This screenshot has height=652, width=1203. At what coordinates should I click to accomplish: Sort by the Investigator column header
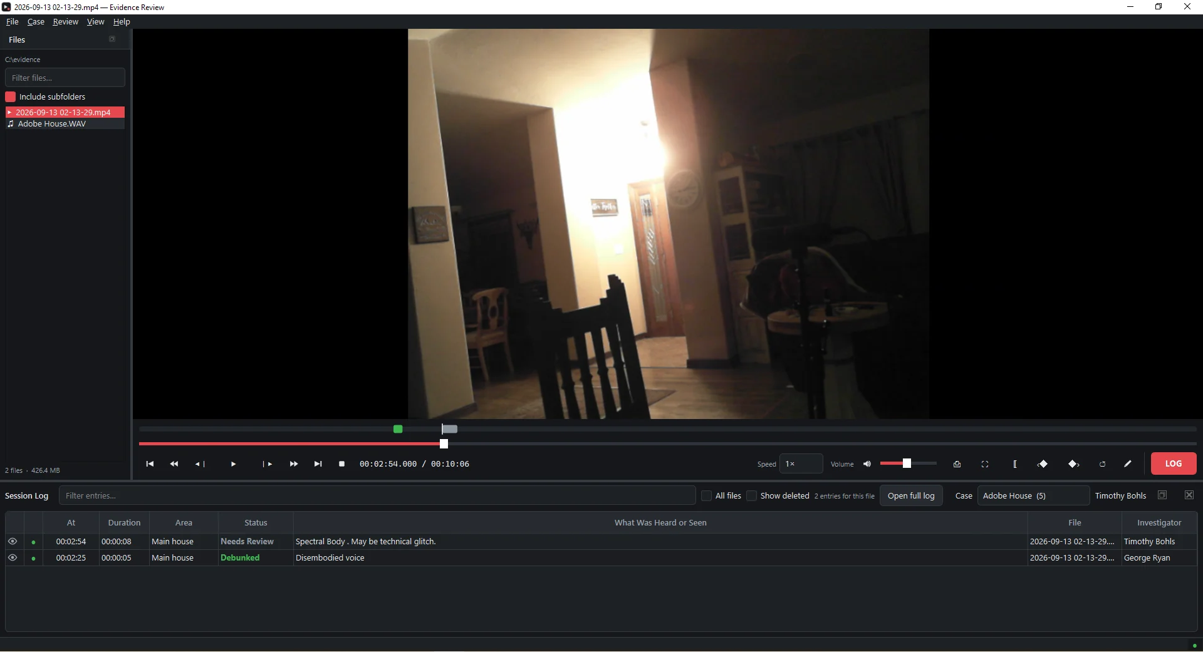pyautogui.click(x=1159, y=522)
